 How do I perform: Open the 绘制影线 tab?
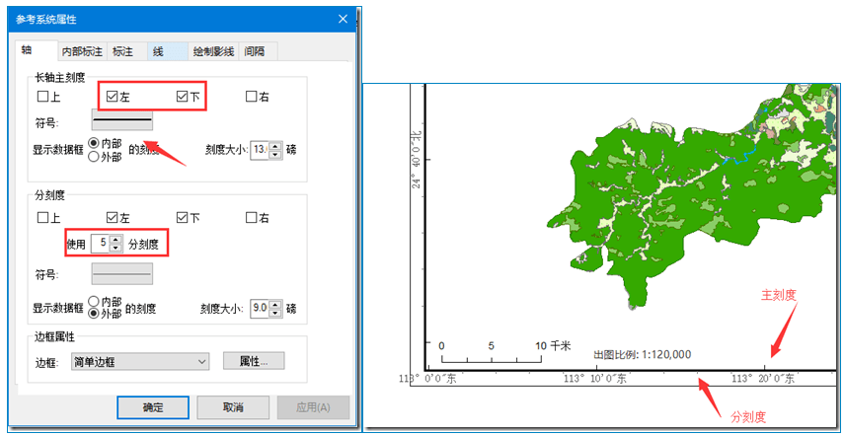coord(213,51)
